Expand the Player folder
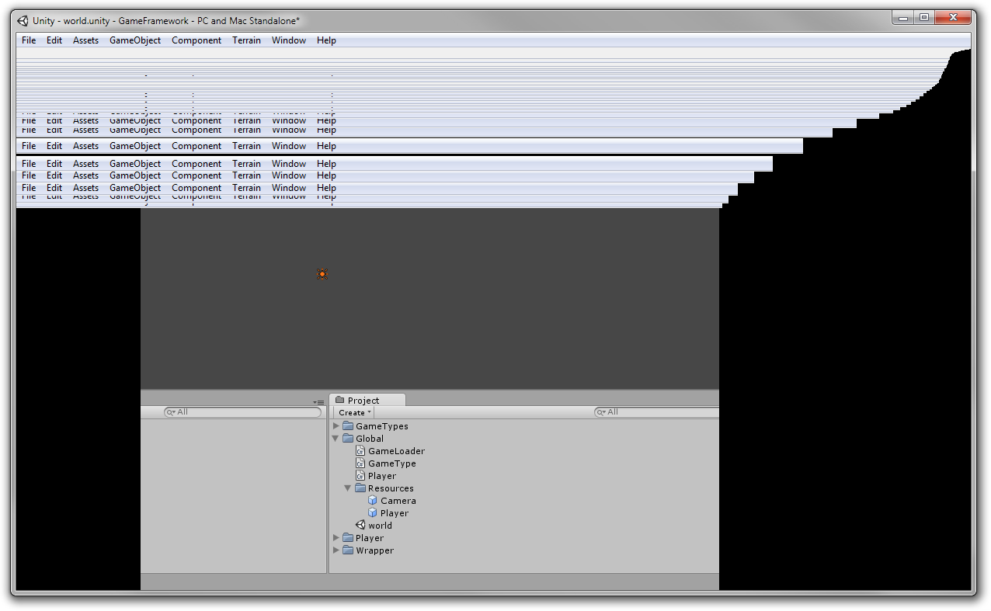The height and width of the screenshot is (611, 991). (x=336, y=537)
